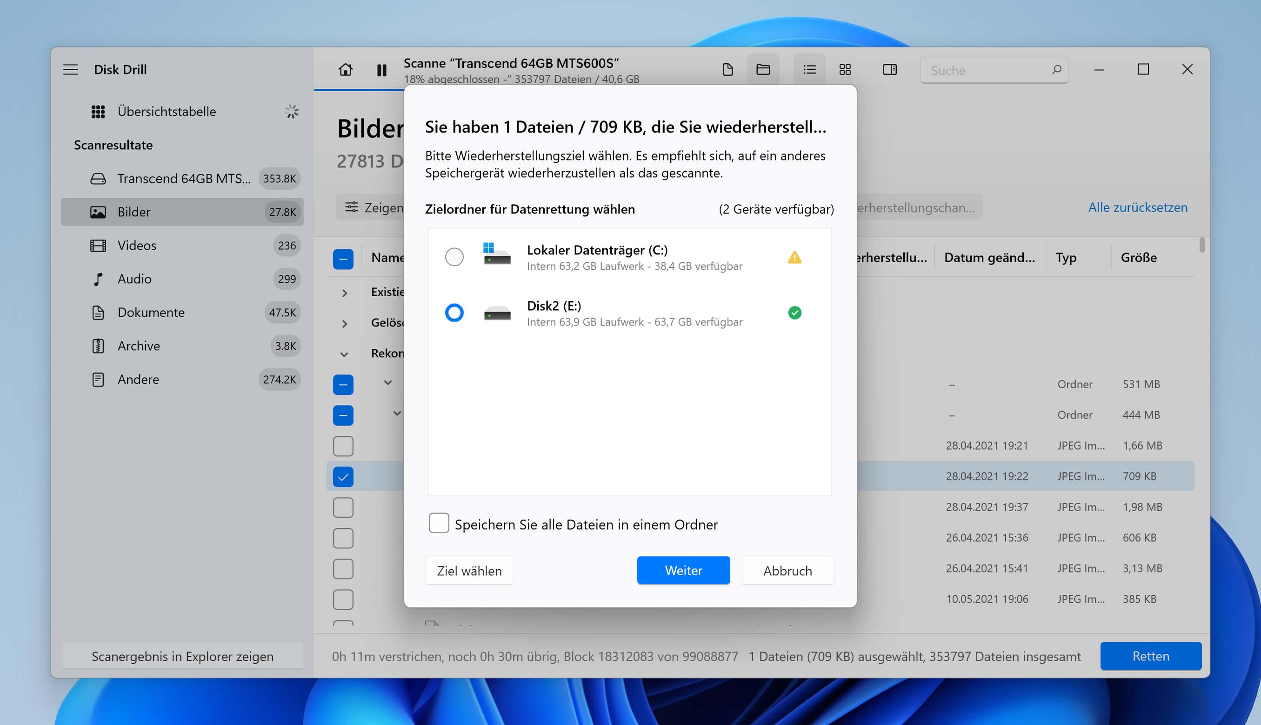Sort by the Typ column header
Image resolution: width=1261 pixels, height=725 pixels.
1066,258
